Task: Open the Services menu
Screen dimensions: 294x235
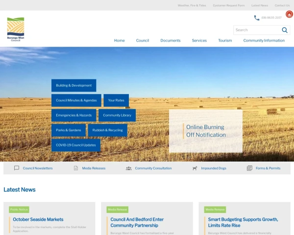Action: 199,41
